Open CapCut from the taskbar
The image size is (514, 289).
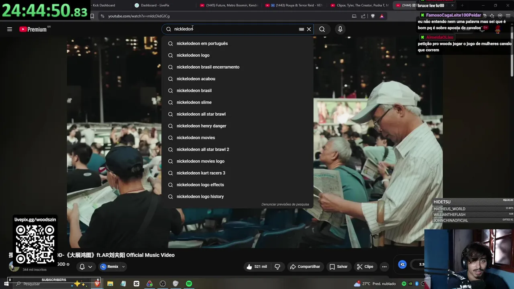[137, 284]
